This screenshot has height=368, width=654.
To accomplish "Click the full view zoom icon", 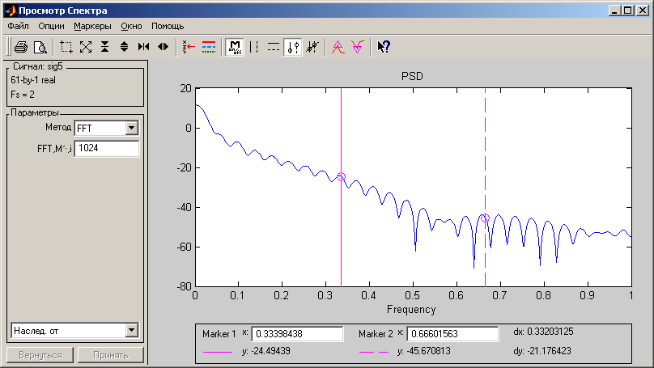I will [86, 47].
